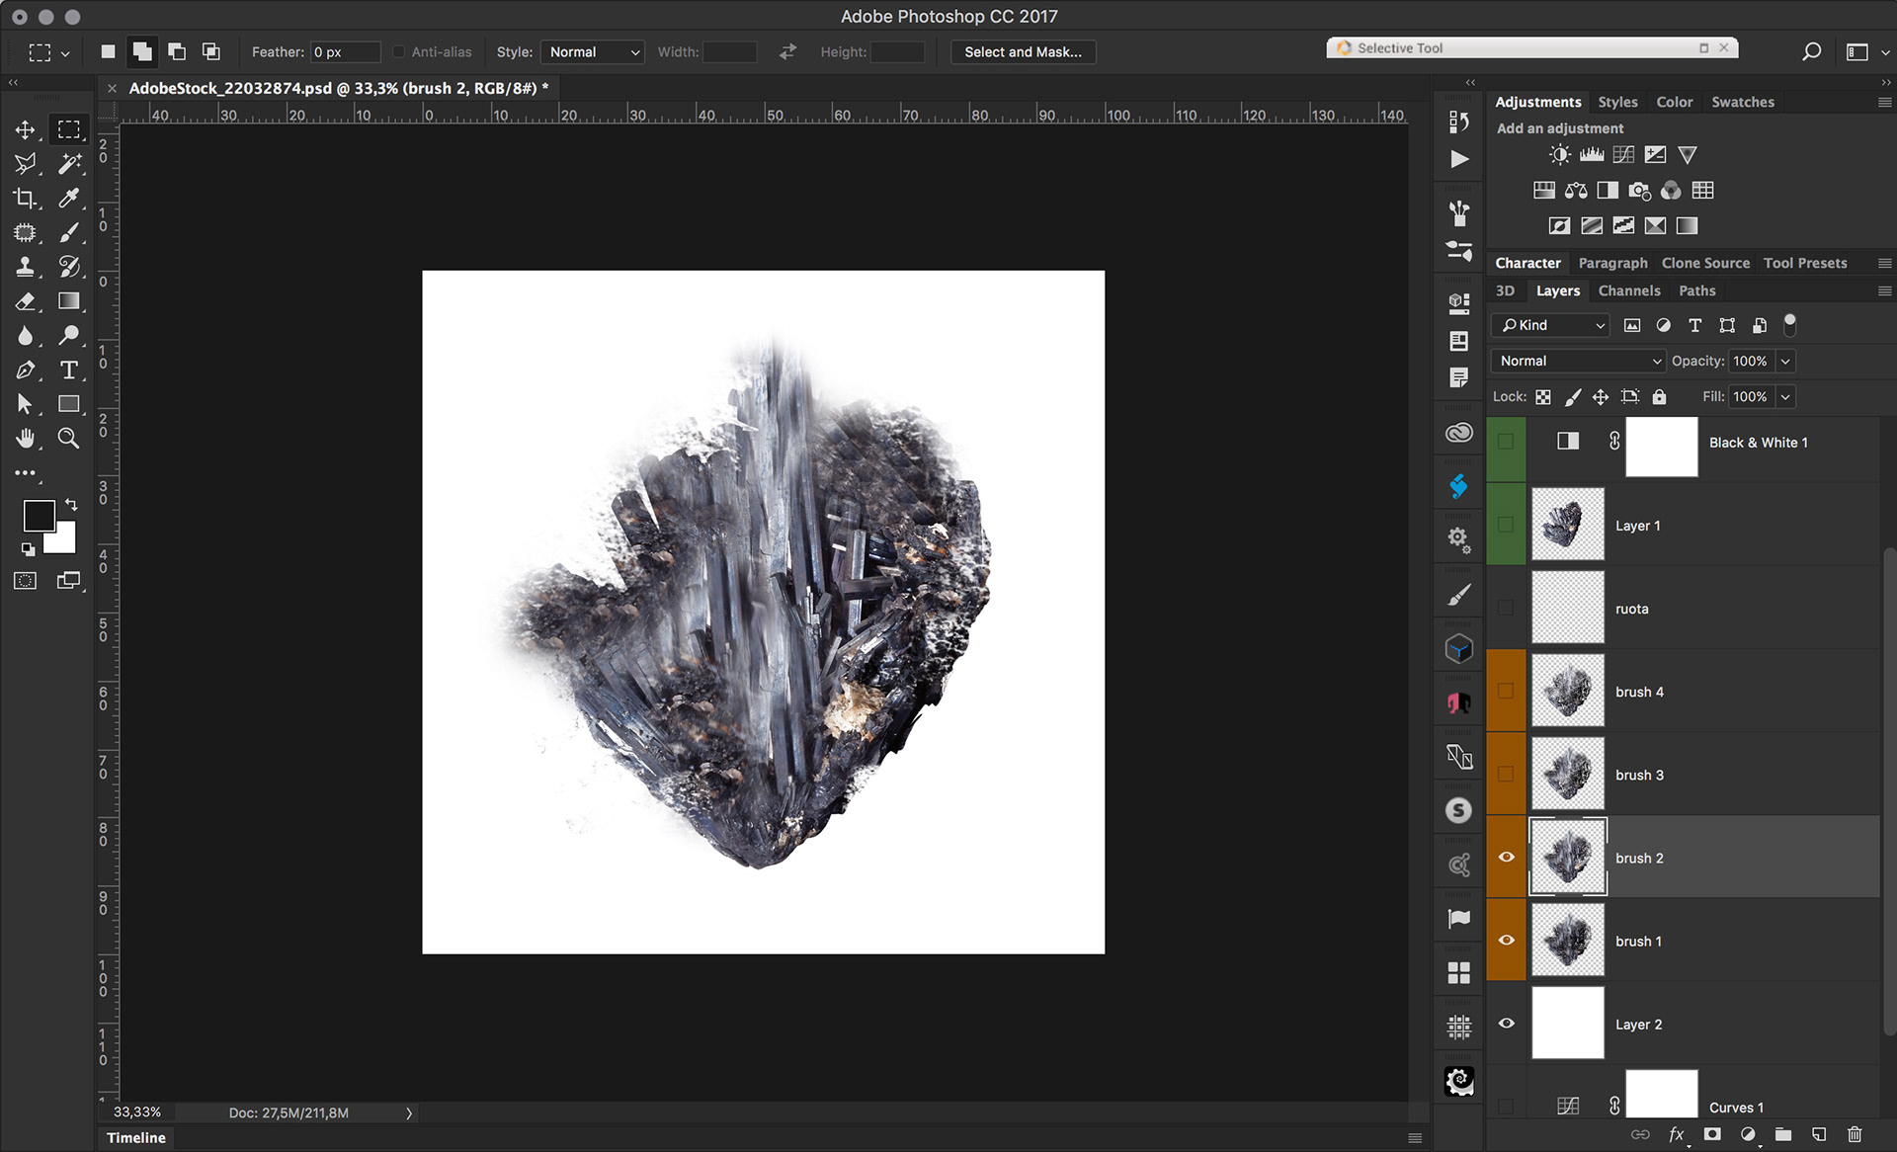Swap width and height values
Screen dimensions: 1897x1152
click(787, 52)
